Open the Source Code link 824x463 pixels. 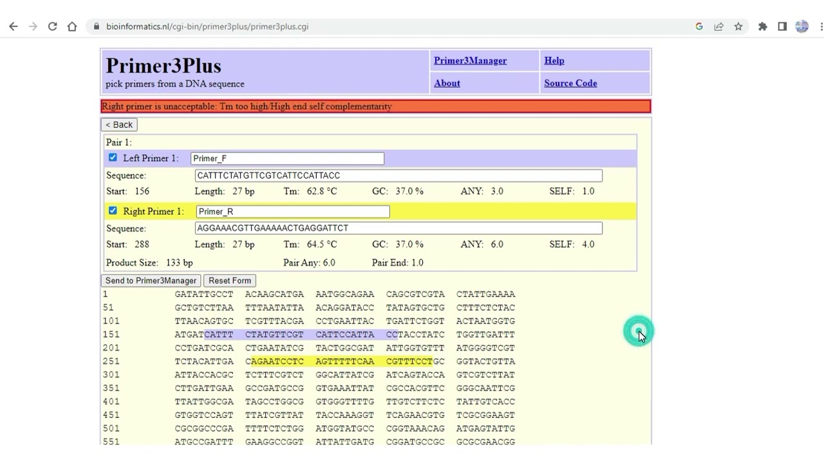[x=570, y=83]
